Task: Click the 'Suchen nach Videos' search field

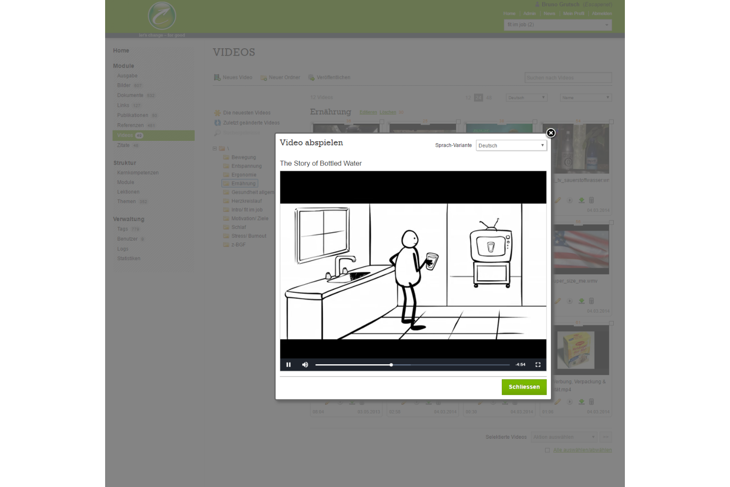Action: (568, 78)
